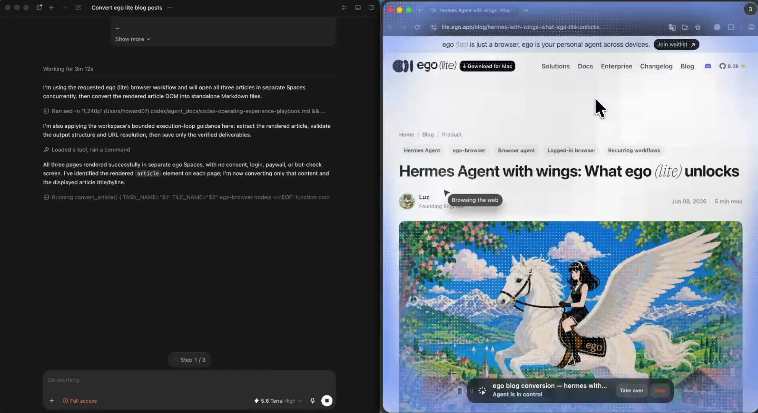This screenshot has height=413, width=758.
Task: Follow the Home breadcrumb link
Action: 407,135
